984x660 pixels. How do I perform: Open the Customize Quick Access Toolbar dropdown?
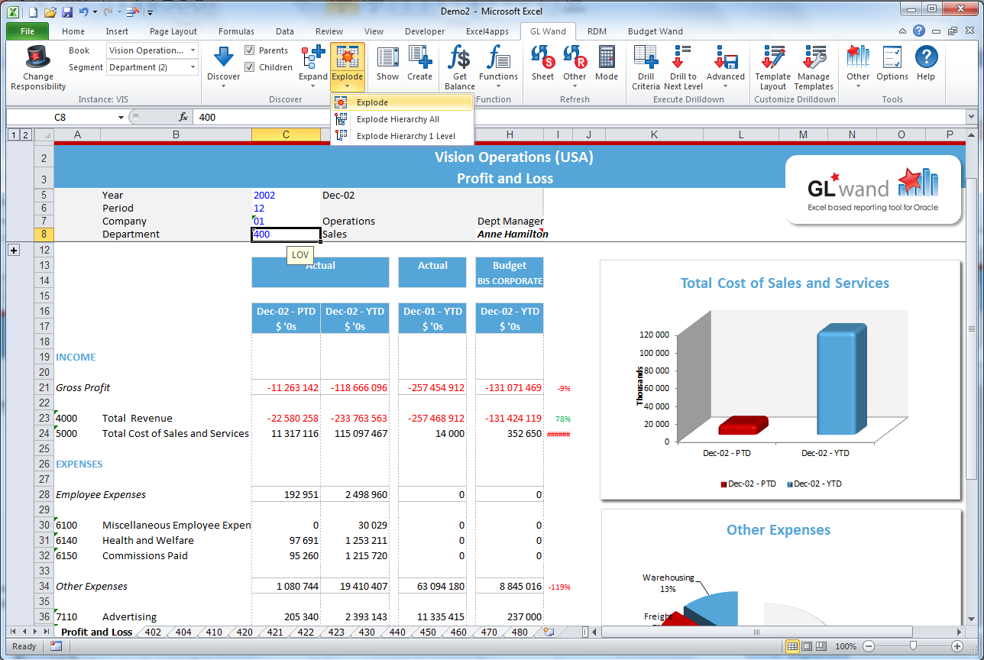pyautogui.click(x=150, y=12)
